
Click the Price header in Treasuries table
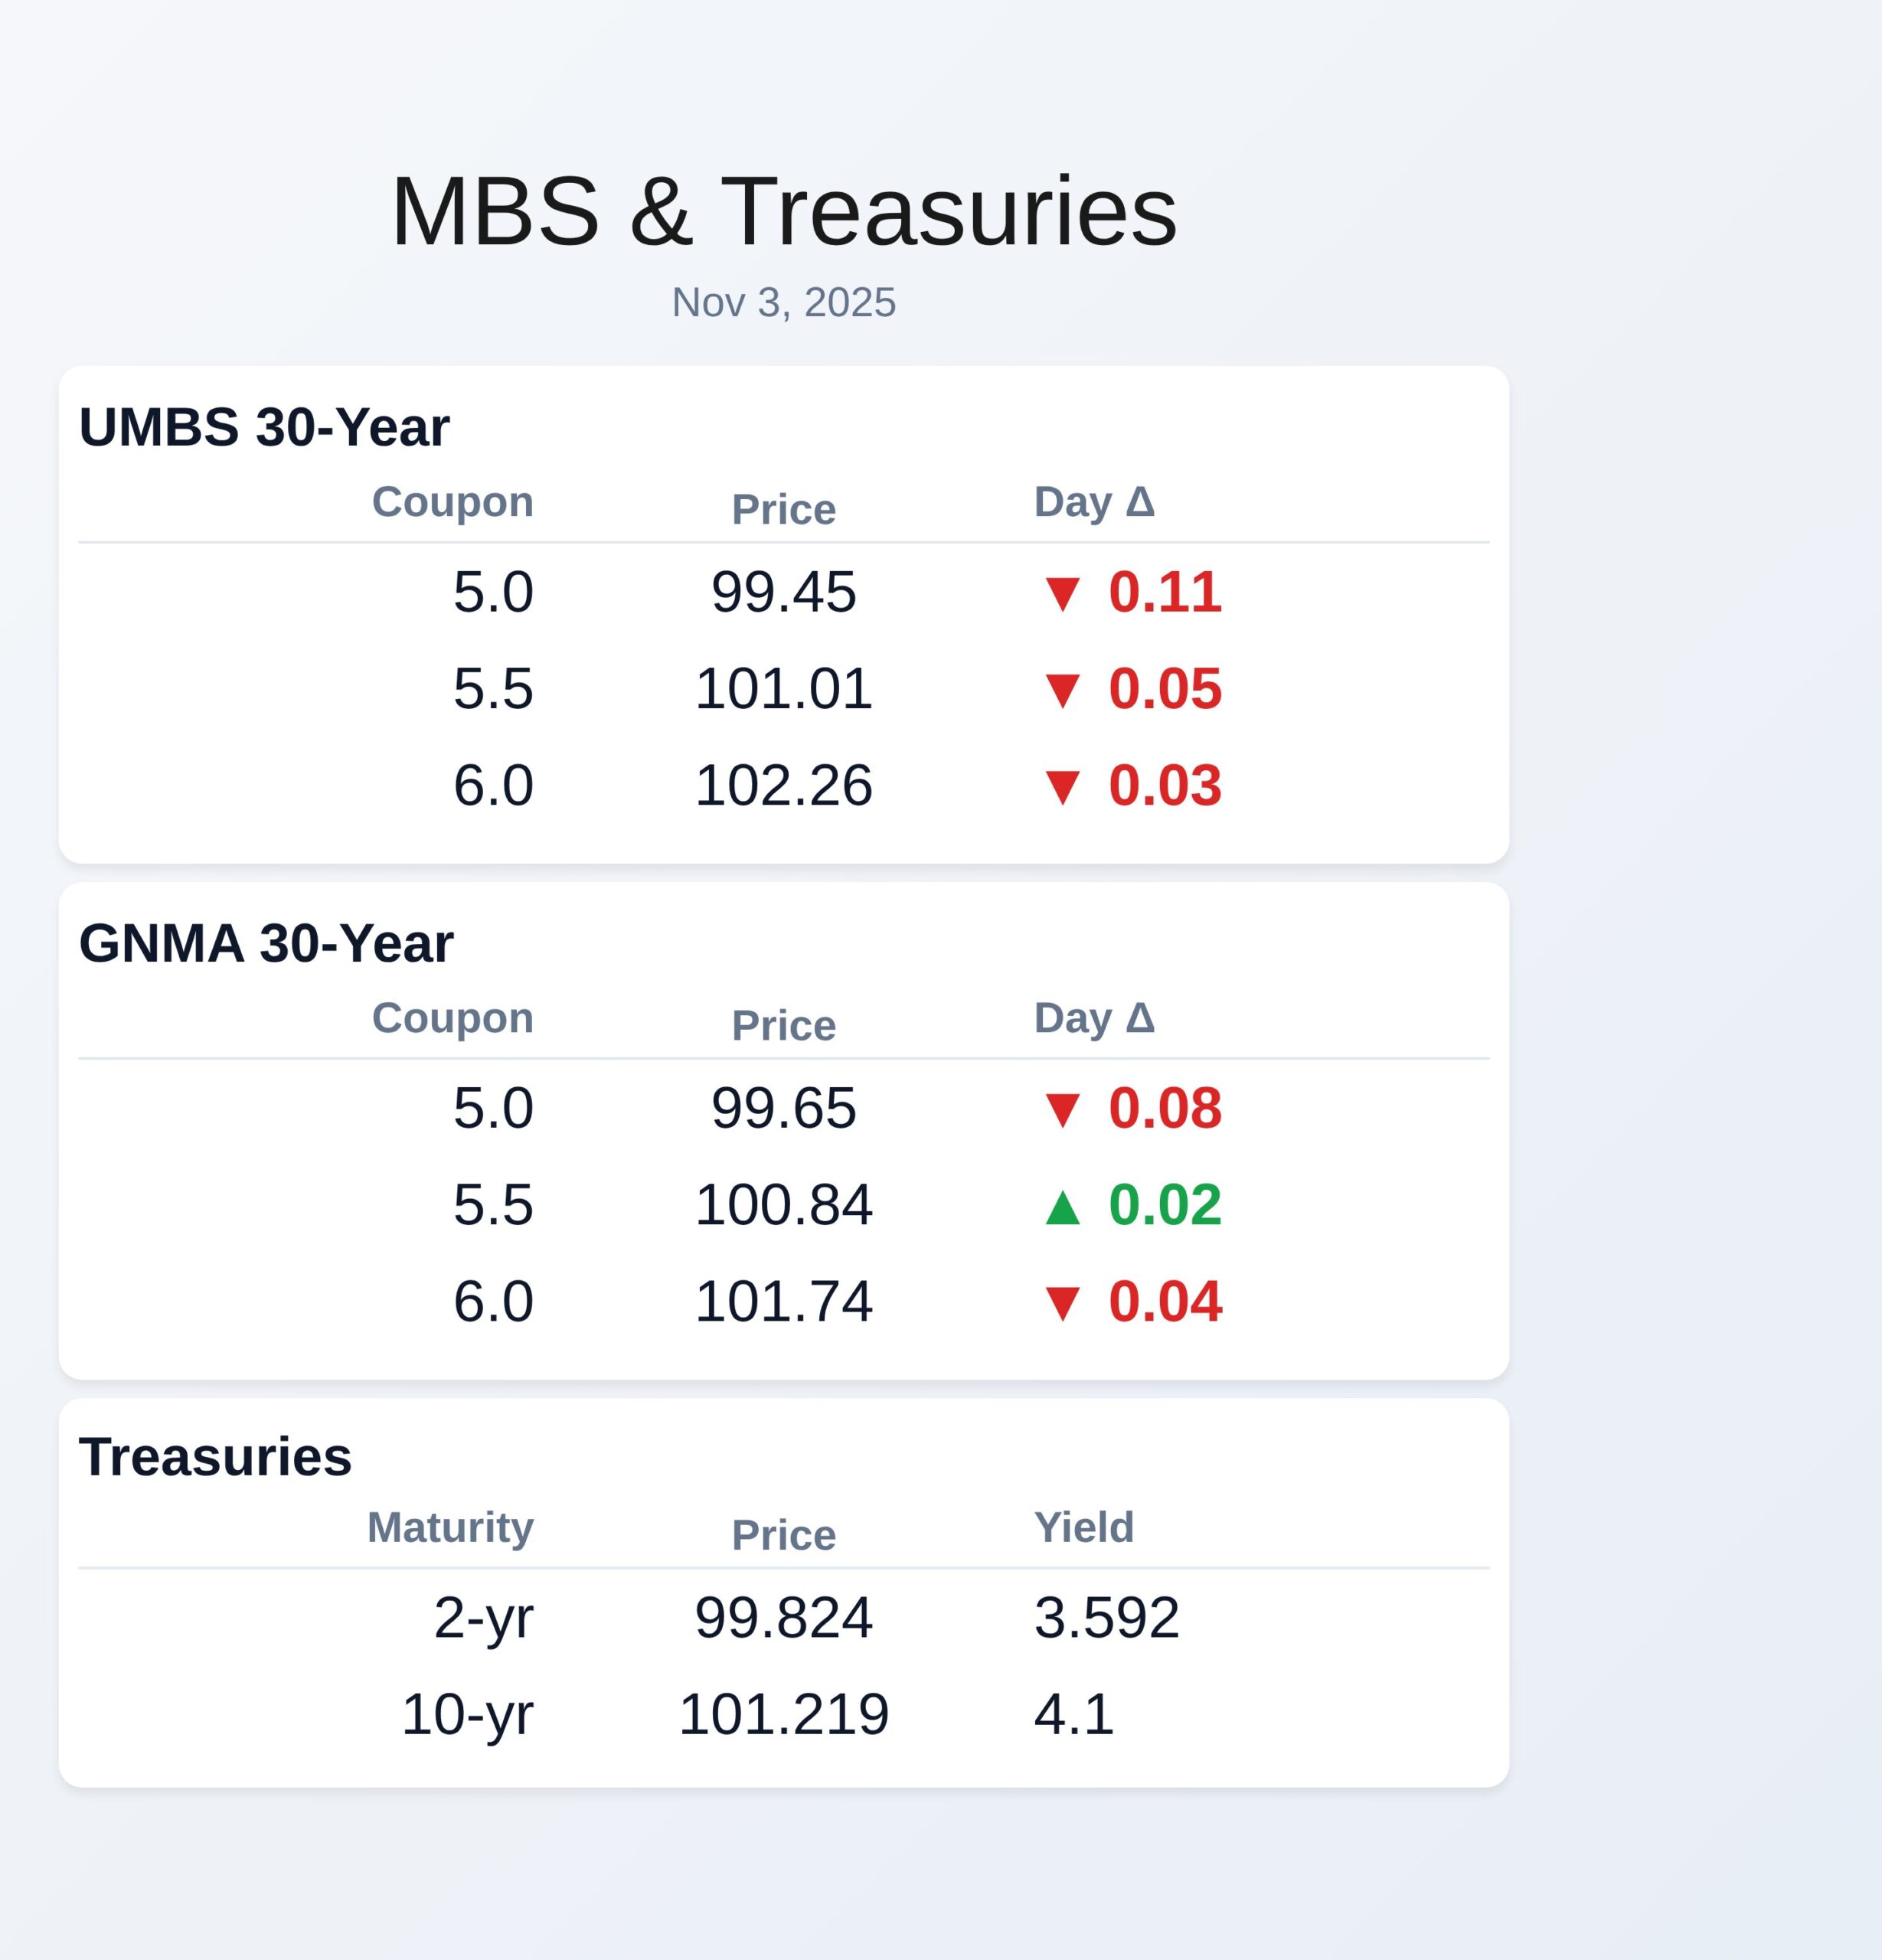tap(783, 1535)
